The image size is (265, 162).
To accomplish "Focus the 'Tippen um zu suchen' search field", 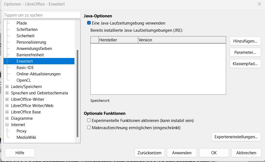I will [x=42, y=15].
